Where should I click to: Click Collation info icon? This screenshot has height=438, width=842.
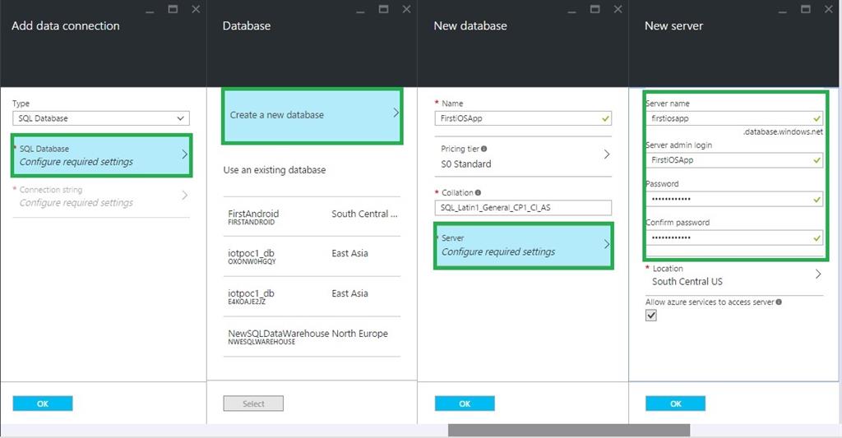pos(479,193)
